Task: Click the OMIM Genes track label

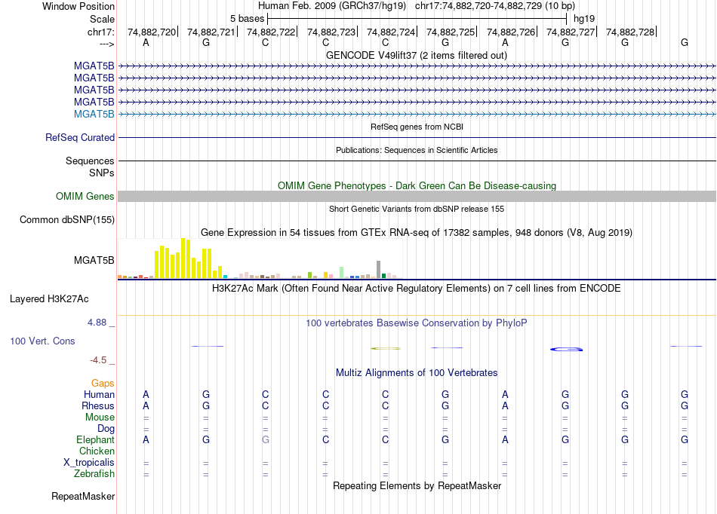Action: coord(85,196)
